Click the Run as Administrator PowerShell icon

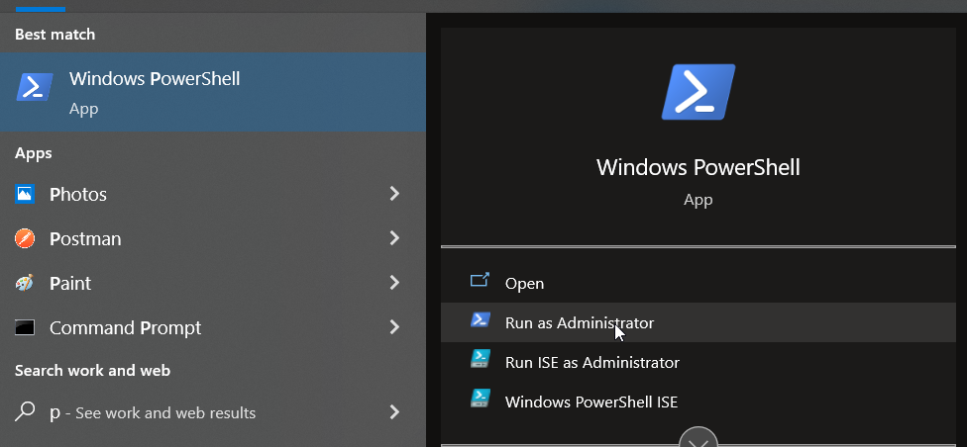pos(480,319)
